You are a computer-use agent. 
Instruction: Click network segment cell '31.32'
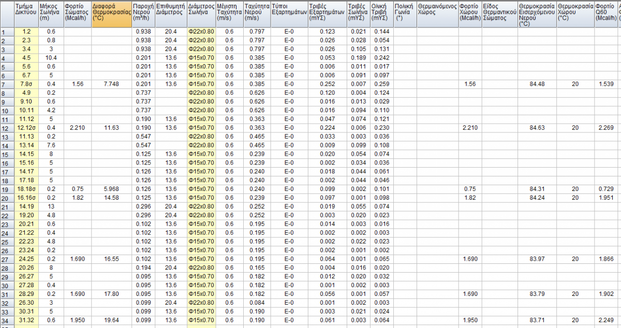26,320
